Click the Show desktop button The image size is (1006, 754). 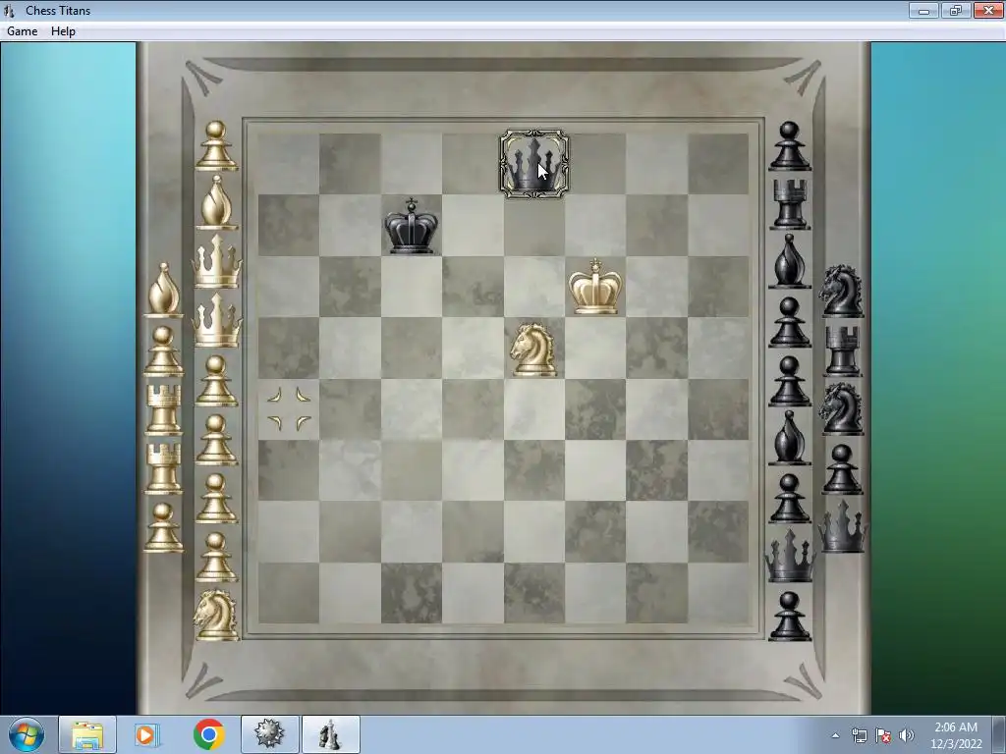(1000, 735)
